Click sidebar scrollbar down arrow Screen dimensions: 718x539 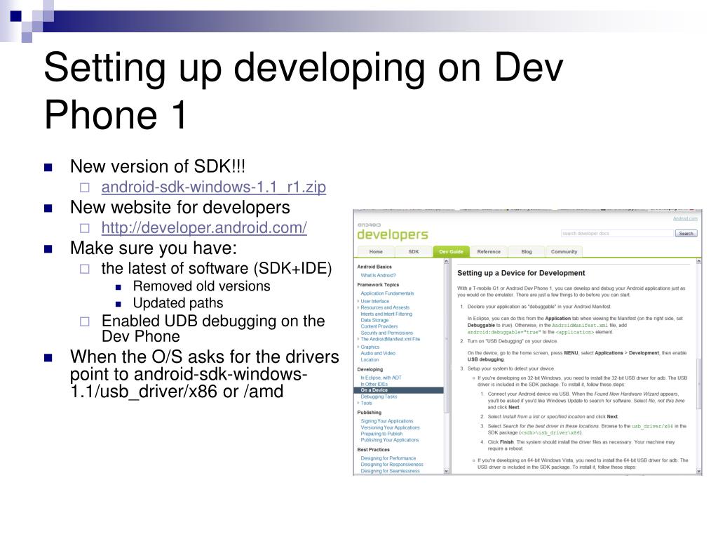447,471
